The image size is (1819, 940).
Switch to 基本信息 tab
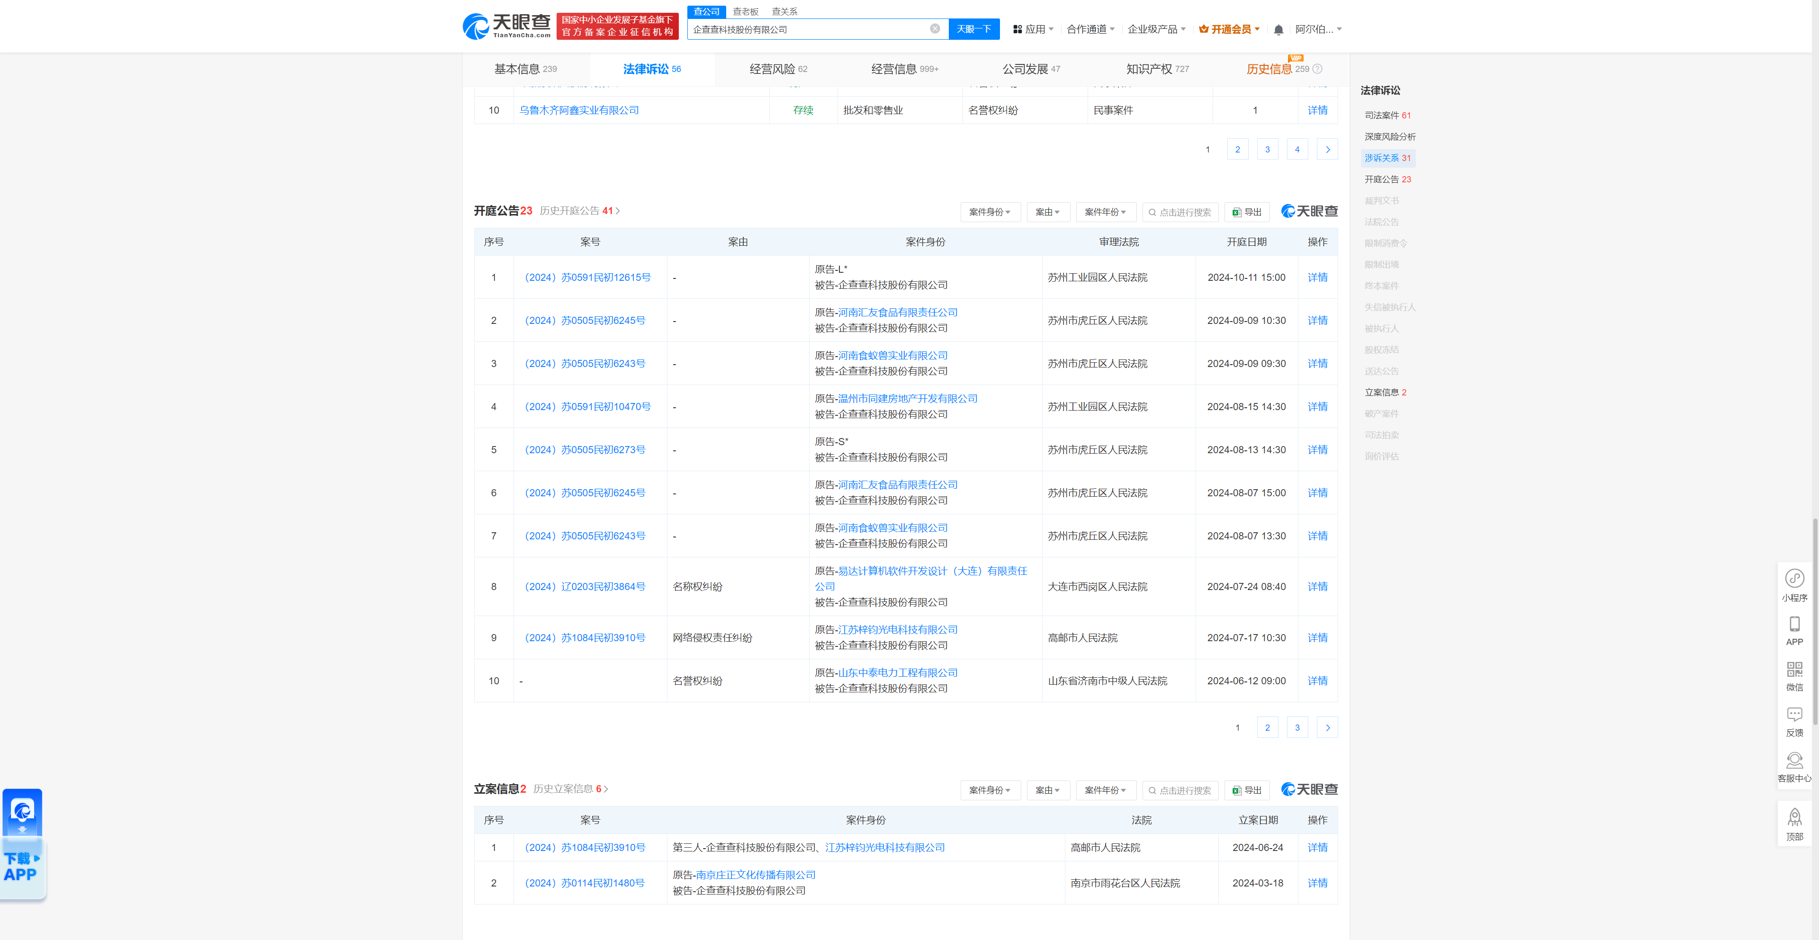pyautogui.click(x=525, y=69)
